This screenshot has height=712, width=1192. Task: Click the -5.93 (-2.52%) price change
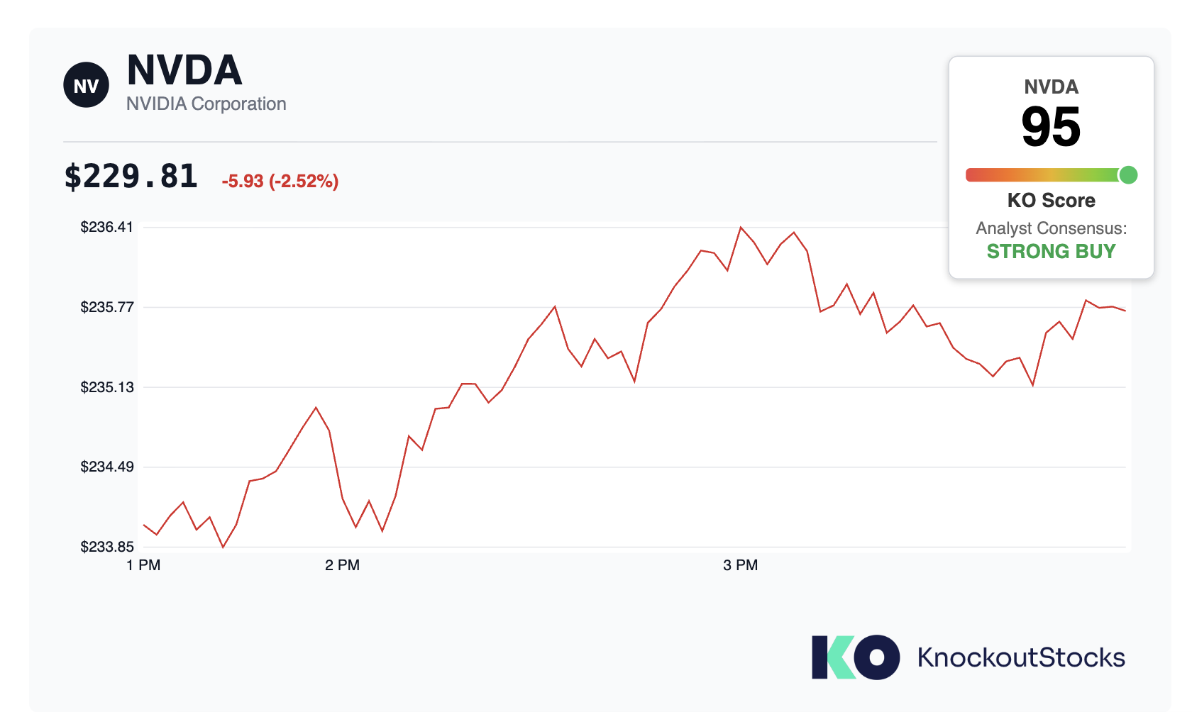click(x=280, y=181)
